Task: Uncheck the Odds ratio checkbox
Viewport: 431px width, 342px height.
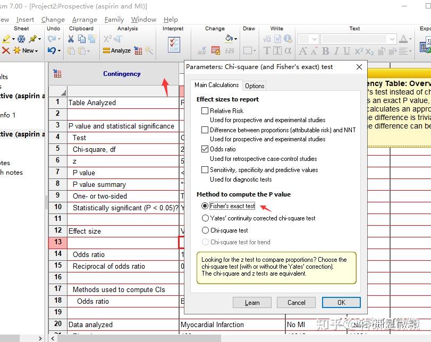Action: [x=205, y=149]
